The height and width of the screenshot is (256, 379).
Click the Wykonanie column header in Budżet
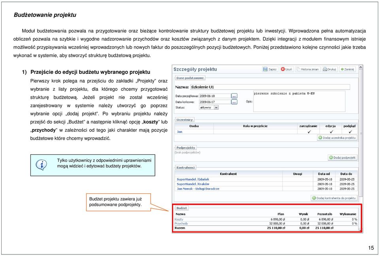(348, 214)
